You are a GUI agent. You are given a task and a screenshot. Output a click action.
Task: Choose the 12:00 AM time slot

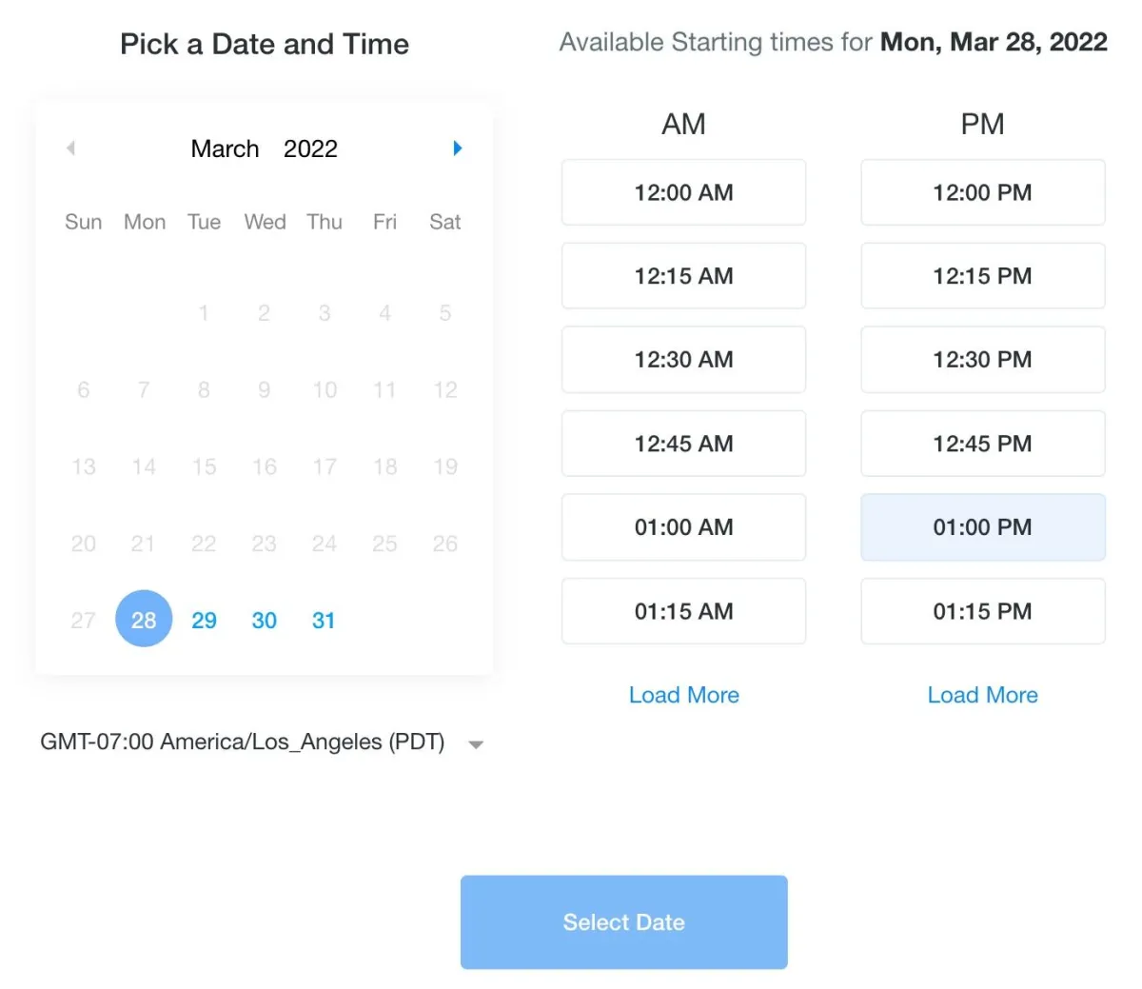(683, 192)
